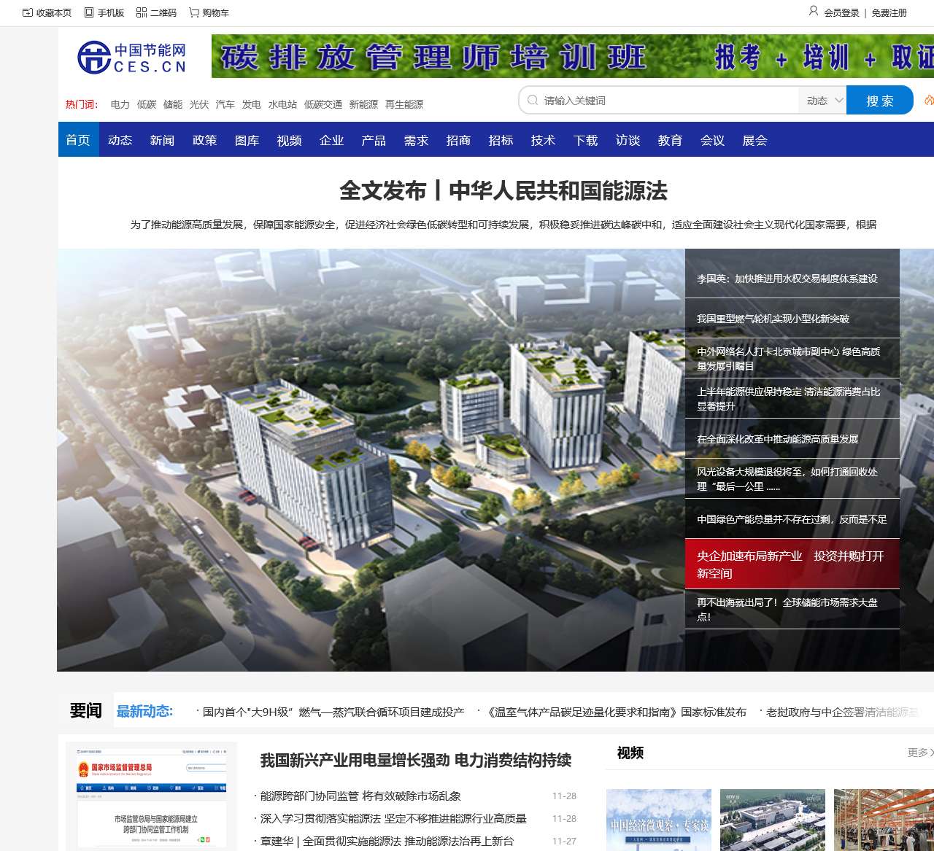Open the 产品 navigation tab
The image size is (934, 851).
[x=374, y=140]
